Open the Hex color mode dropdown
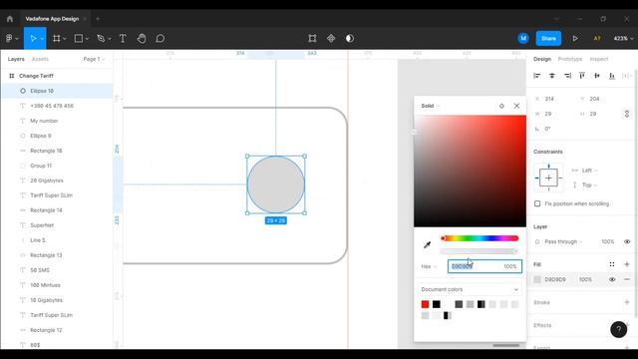638x359 pixels. [x=429, y=266]
